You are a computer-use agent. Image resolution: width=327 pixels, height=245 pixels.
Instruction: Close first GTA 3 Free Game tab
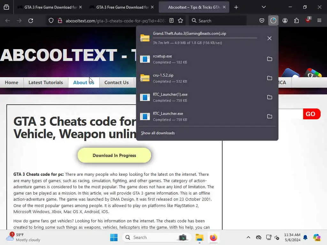coord(80,7)
